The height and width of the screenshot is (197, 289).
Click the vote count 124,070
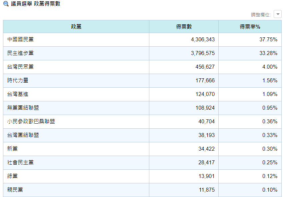[205, 94]
